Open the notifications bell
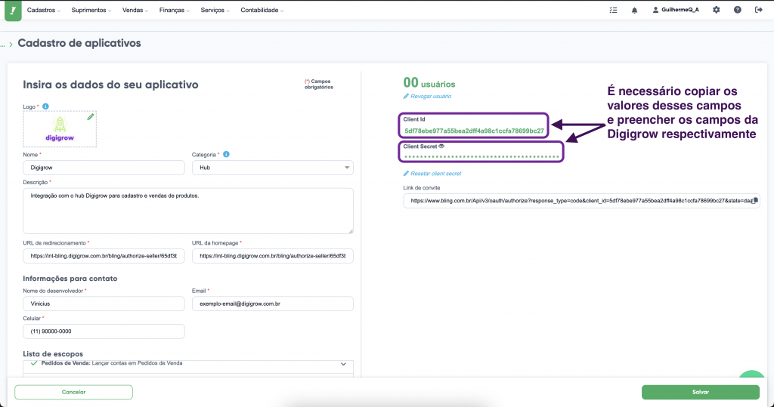774x407 pixels. pyautogui.click(x=634, y=11)
